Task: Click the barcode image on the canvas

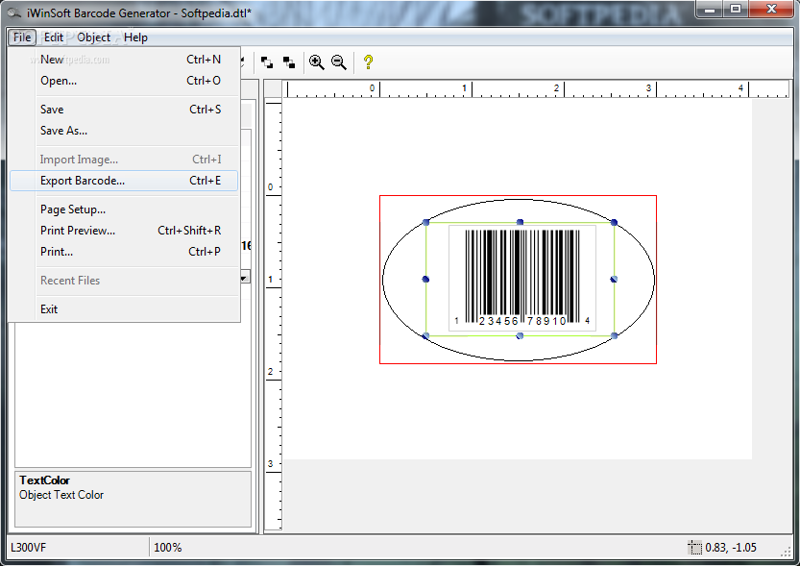Action: [x=522, y=278]
